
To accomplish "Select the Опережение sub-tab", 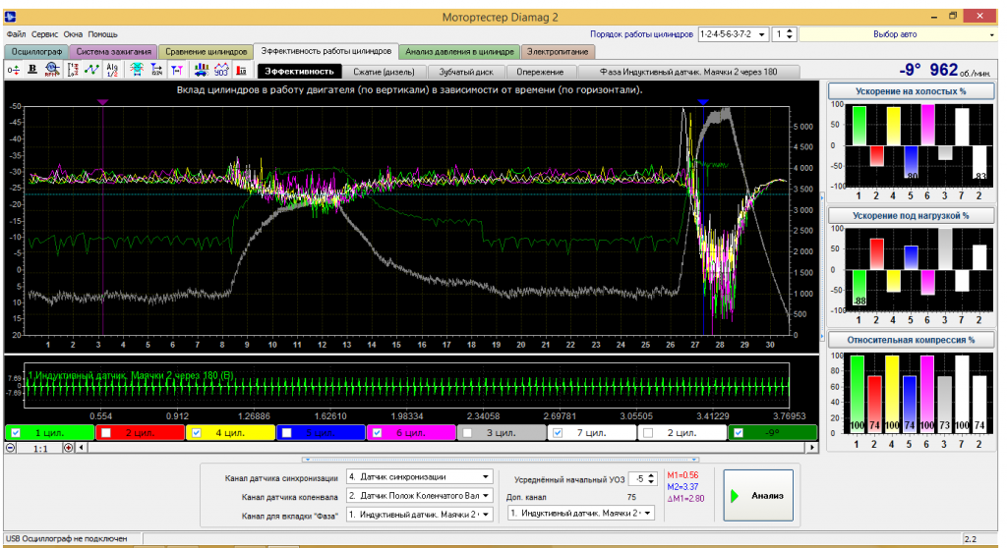I will [x=540, y=72].
